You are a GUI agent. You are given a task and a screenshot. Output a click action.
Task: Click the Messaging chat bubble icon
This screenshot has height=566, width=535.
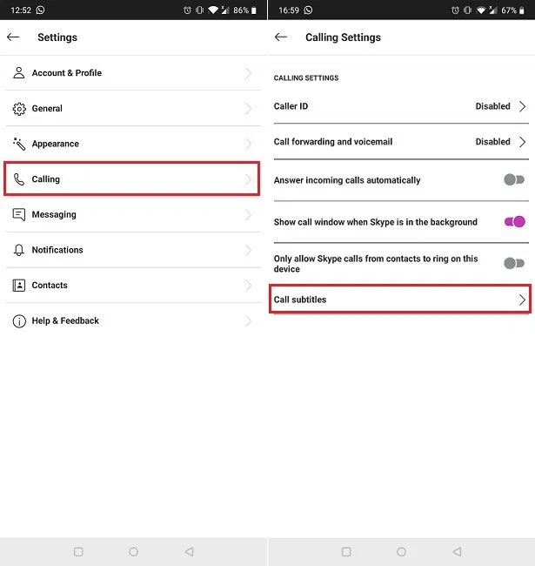click(x=19, y=214)
